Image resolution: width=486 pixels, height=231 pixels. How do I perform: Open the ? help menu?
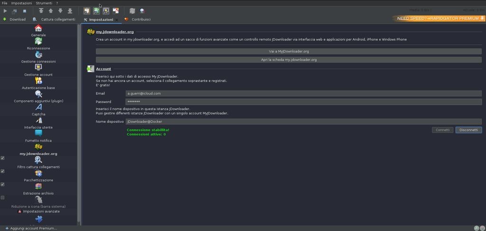click(57, 3)
